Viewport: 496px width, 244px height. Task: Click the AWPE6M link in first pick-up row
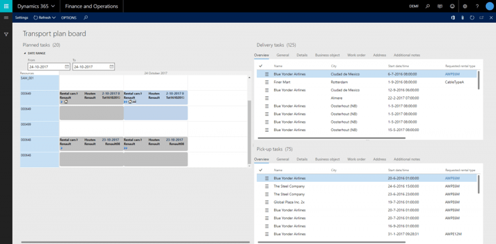452,178
